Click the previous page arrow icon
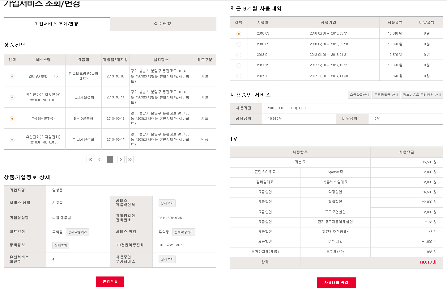 (x=100, y=160)
